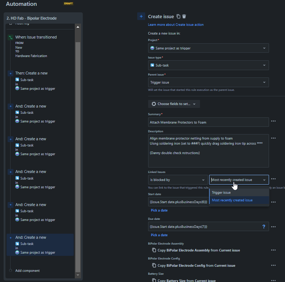This screenshot has width=285, height=282.
Task: Open the Parent issue dropdown showing Trigger issue
Action: (208, 82)
